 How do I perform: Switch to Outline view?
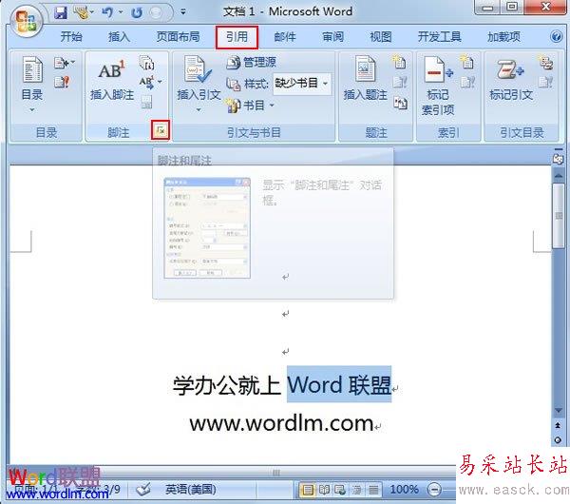click(356, 490)
